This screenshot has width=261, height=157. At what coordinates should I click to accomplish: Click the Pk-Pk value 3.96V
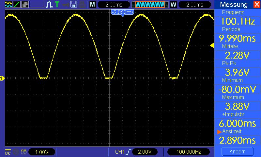238,72
